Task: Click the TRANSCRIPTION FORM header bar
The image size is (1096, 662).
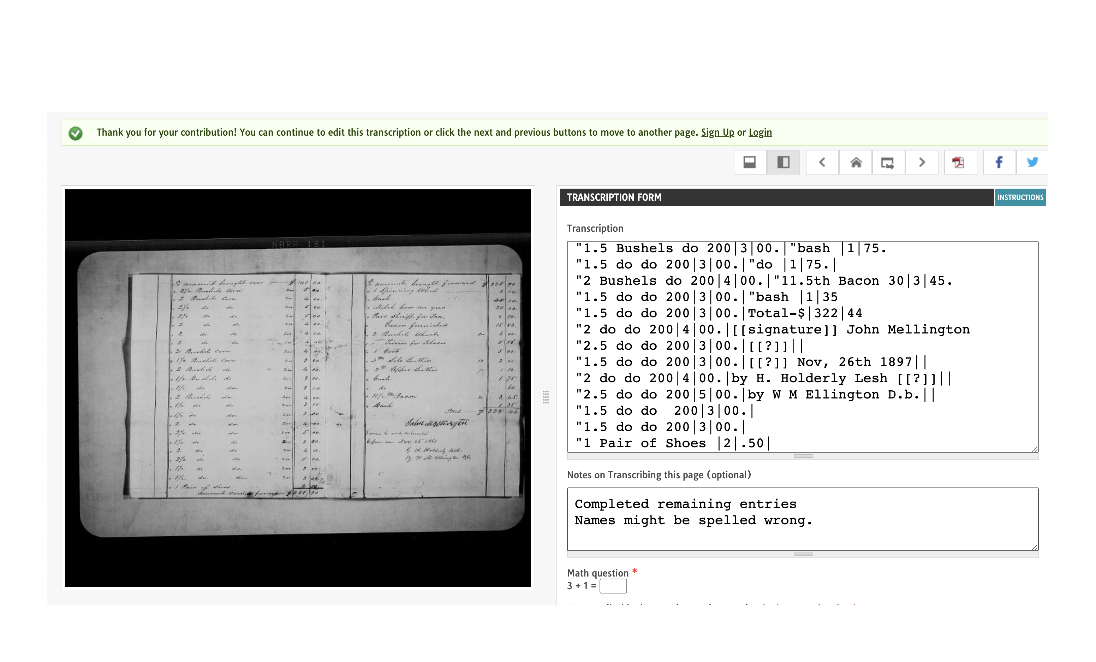Action: (x=614, y=197)
